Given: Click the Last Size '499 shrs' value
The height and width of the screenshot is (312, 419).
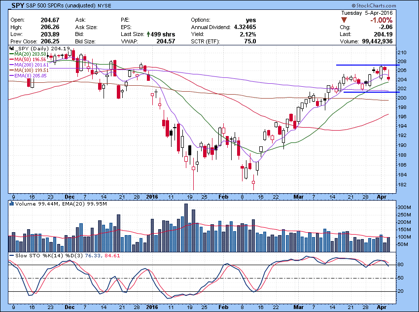Looking at the screenshot, I should pos(163,34).
